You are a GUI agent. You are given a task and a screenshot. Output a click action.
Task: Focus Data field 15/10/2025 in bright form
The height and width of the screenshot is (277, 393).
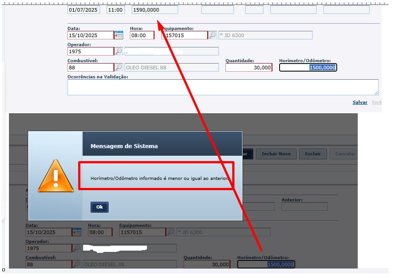coord(91,35)
